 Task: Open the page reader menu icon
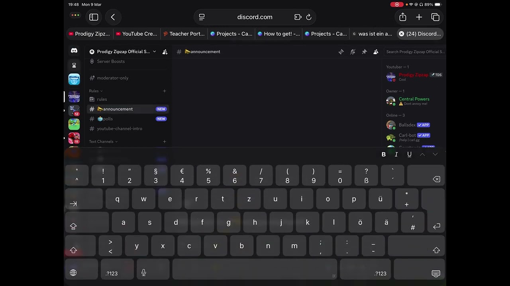click(x=202, y=17)
